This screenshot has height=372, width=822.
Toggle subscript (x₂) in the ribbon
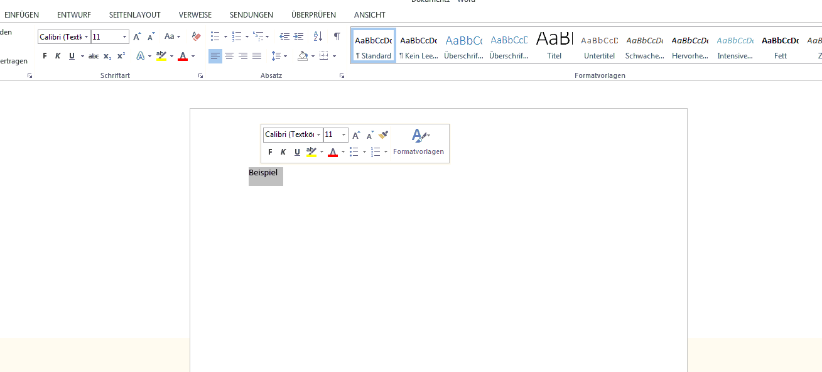[x=107, y=56]
